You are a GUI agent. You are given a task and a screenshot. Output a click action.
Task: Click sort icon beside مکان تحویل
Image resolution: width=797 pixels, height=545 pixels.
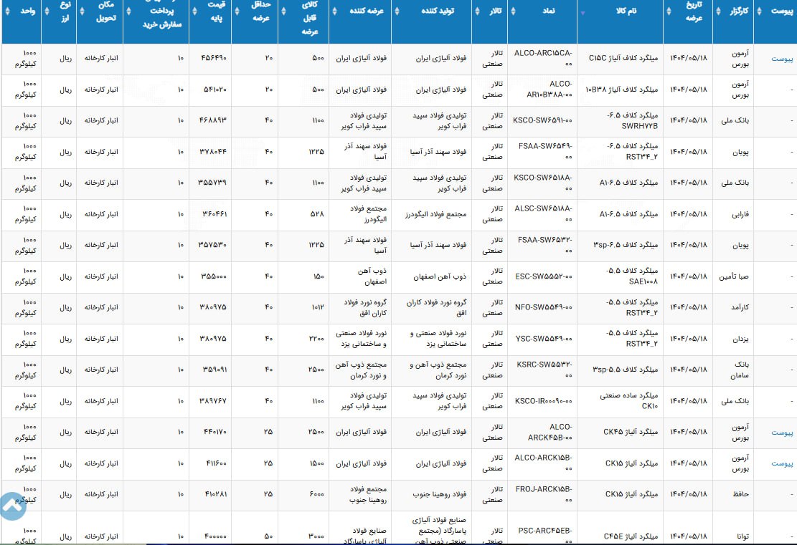pyautogui.click(x=82, y=11)
